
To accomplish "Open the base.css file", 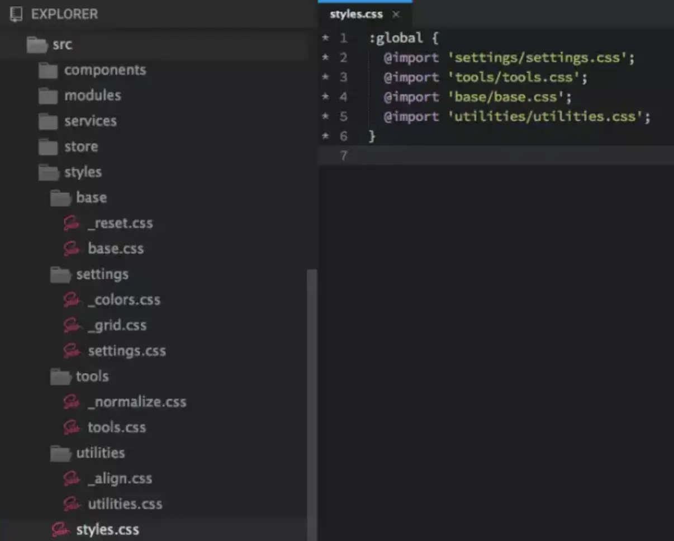I will click(x=116, y=249).
